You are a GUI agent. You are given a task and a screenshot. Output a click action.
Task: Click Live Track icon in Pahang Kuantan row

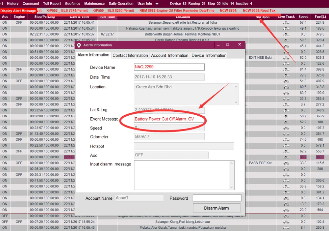click(x=286, y=29)
